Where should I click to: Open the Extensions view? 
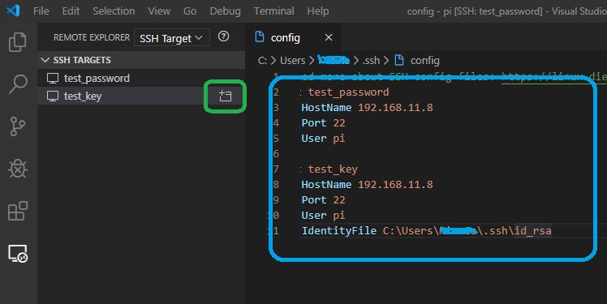[x=18, y=211]
